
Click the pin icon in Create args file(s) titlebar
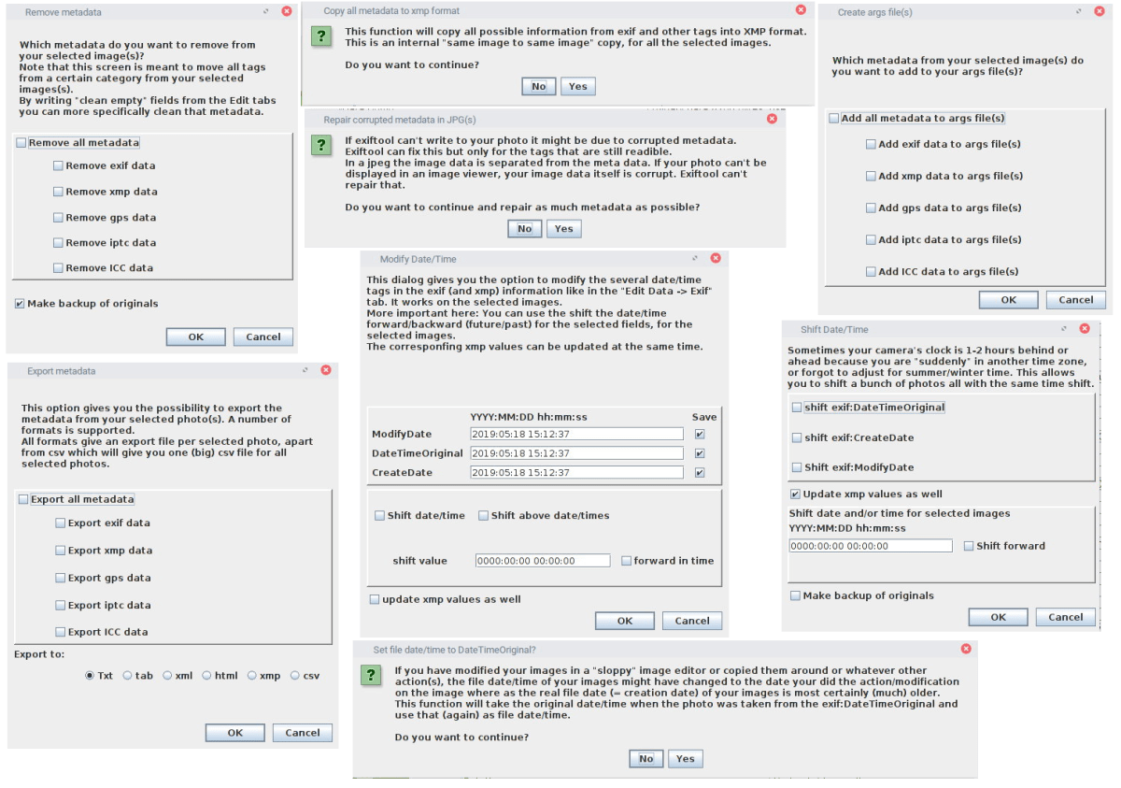tap(1079, 12)
